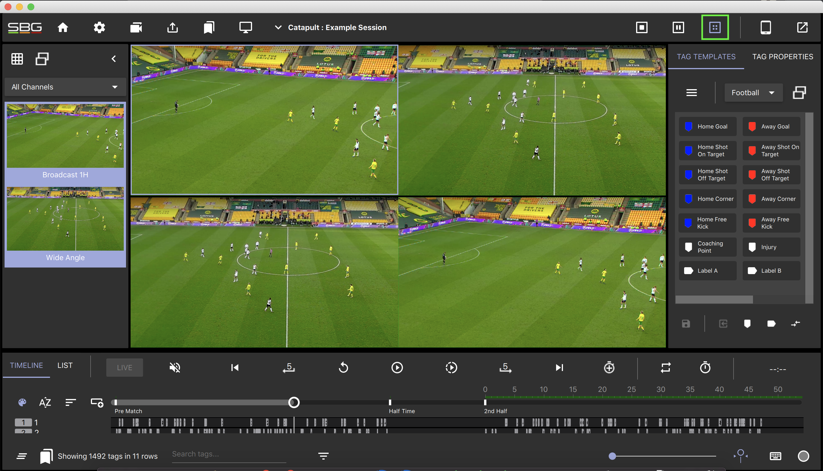
Task: Tag an Away Goal event
Action: [771, 127]
